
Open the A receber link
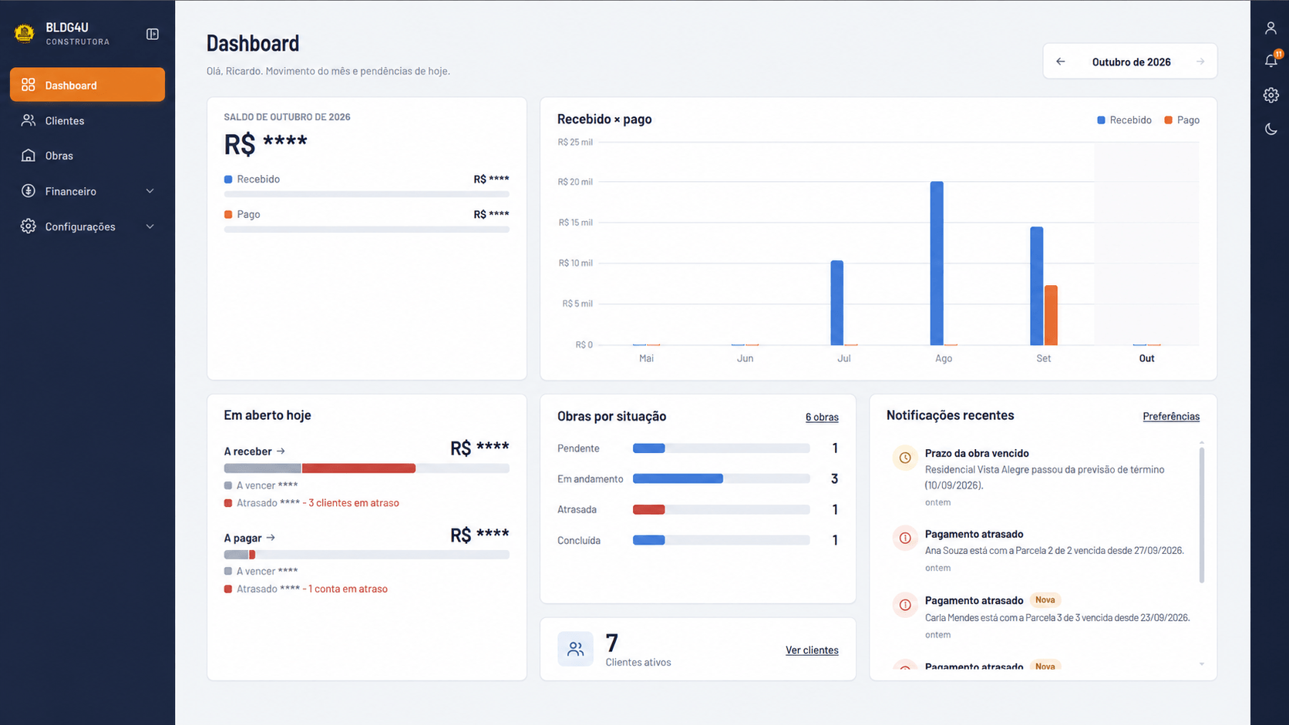click(254, 451)
